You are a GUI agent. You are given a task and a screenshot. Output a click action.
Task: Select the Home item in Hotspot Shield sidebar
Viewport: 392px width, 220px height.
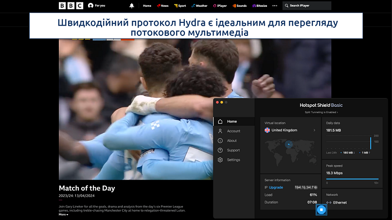(232, 121)
